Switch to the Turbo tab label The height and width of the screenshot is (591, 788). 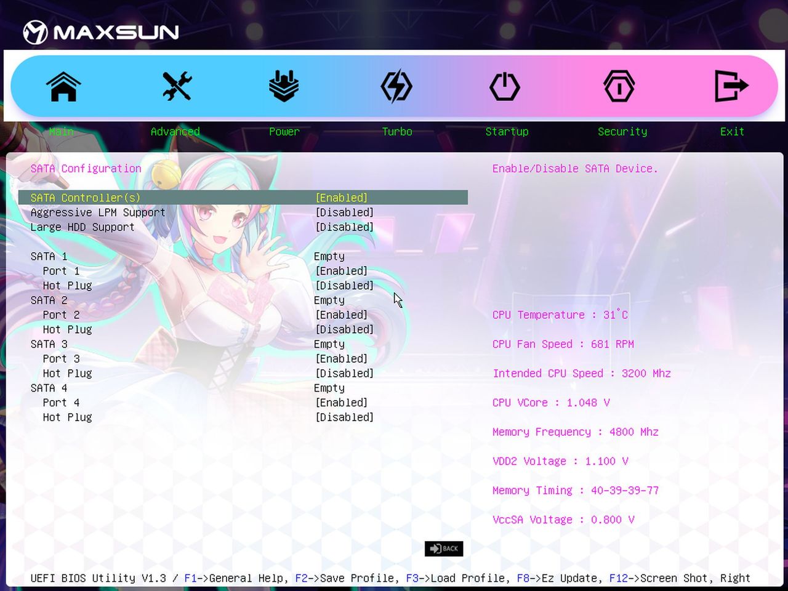tap(397, 132)
